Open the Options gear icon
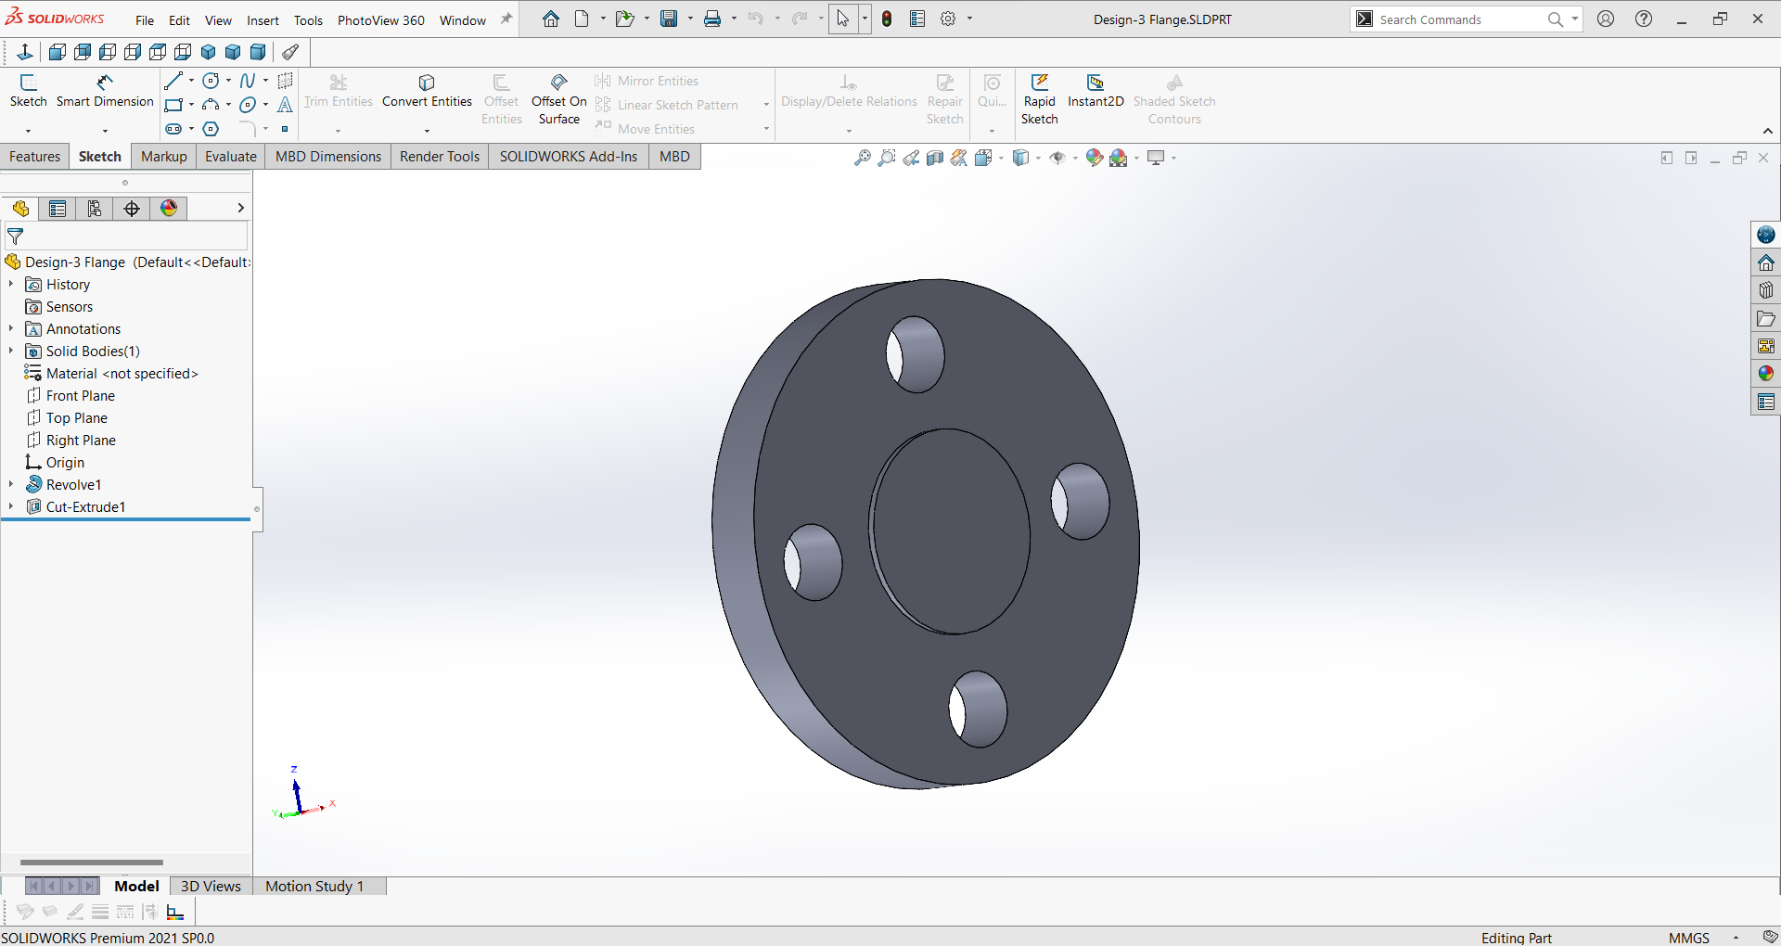The image size is (1781, 946). (x=948, y=19)
